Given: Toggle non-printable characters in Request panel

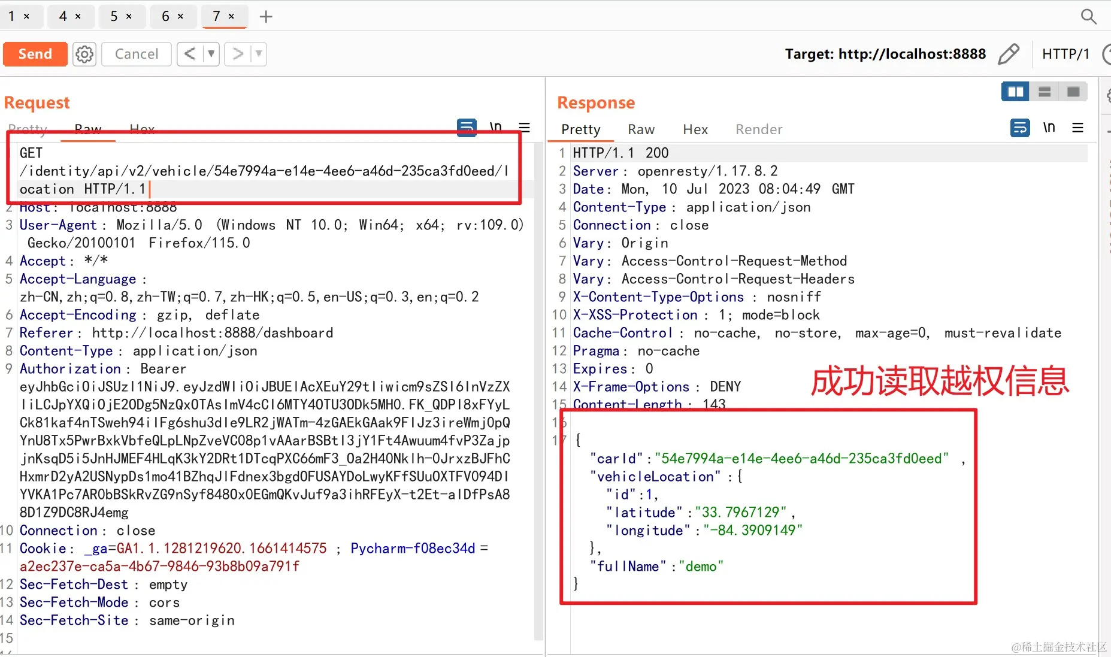Looking at the screenshot, I should tap(495, 127).
